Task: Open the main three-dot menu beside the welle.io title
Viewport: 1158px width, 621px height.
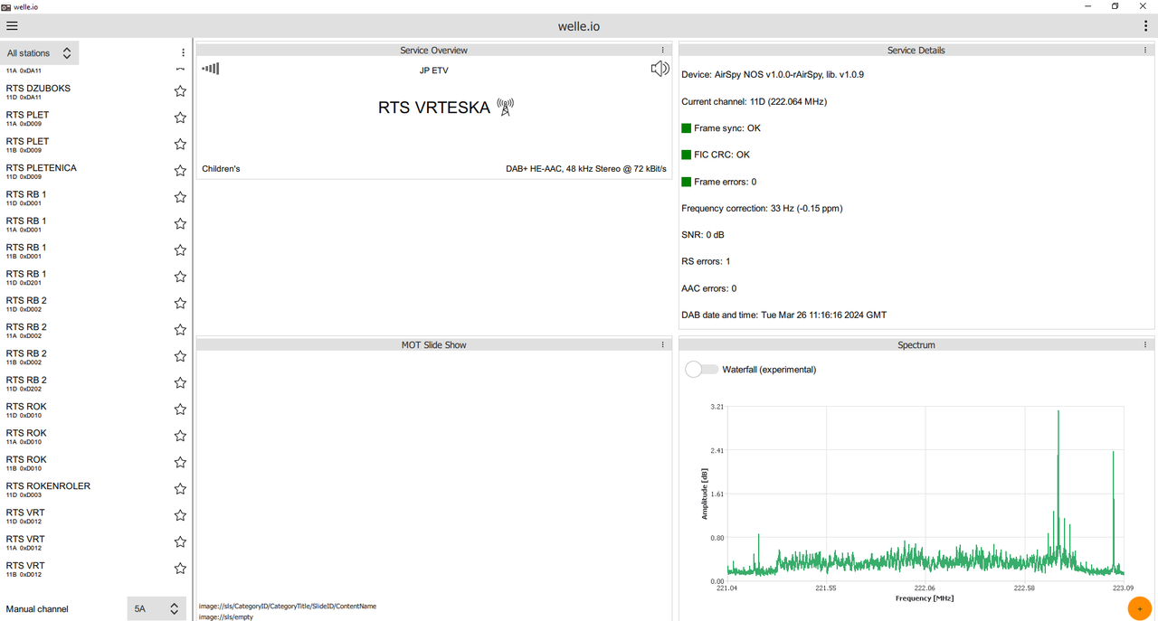Action: pos(1146,26)
